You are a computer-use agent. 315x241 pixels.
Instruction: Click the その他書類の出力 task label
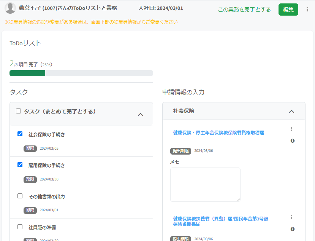(x=47, y=196)
